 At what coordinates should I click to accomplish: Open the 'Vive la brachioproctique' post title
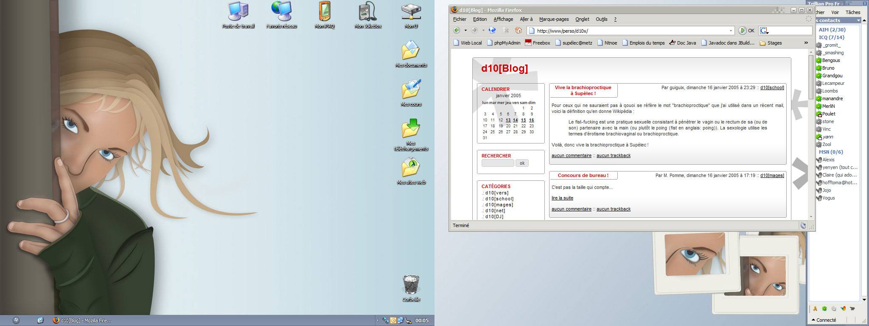coord(583,90)
